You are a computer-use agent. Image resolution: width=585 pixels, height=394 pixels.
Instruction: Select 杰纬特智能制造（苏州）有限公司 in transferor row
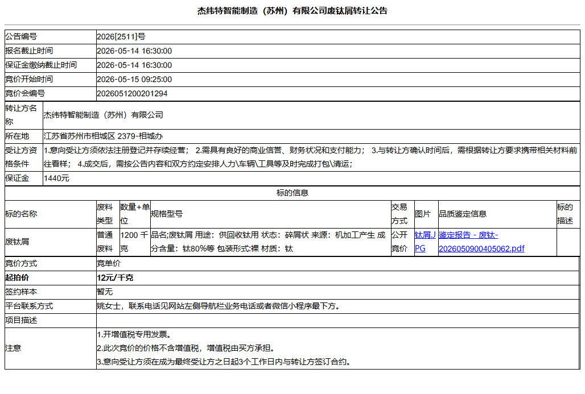(104, 115)
